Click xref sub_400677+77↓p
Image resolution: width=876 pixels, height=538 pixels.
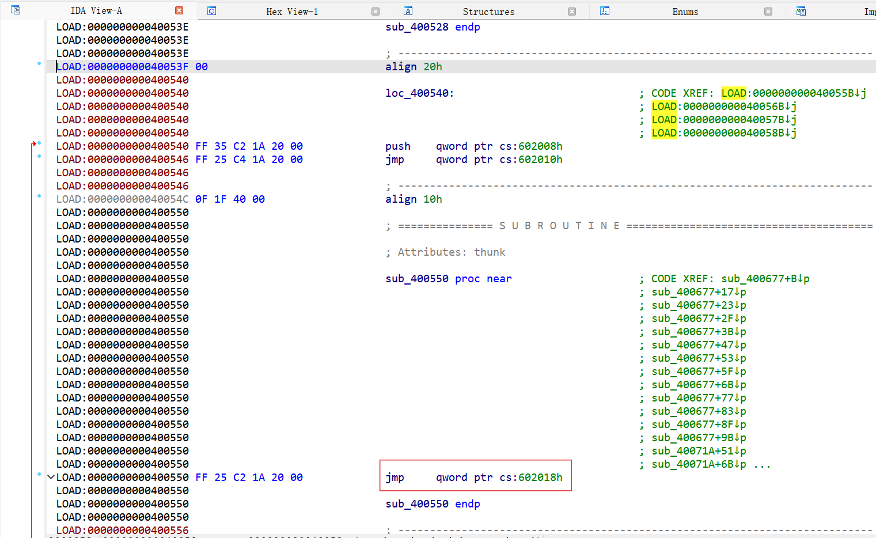point(699,398)
